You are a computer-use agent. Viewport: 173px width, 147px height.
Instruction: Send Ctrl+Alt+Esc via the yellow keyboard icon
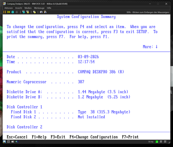[x=28, y=12]
